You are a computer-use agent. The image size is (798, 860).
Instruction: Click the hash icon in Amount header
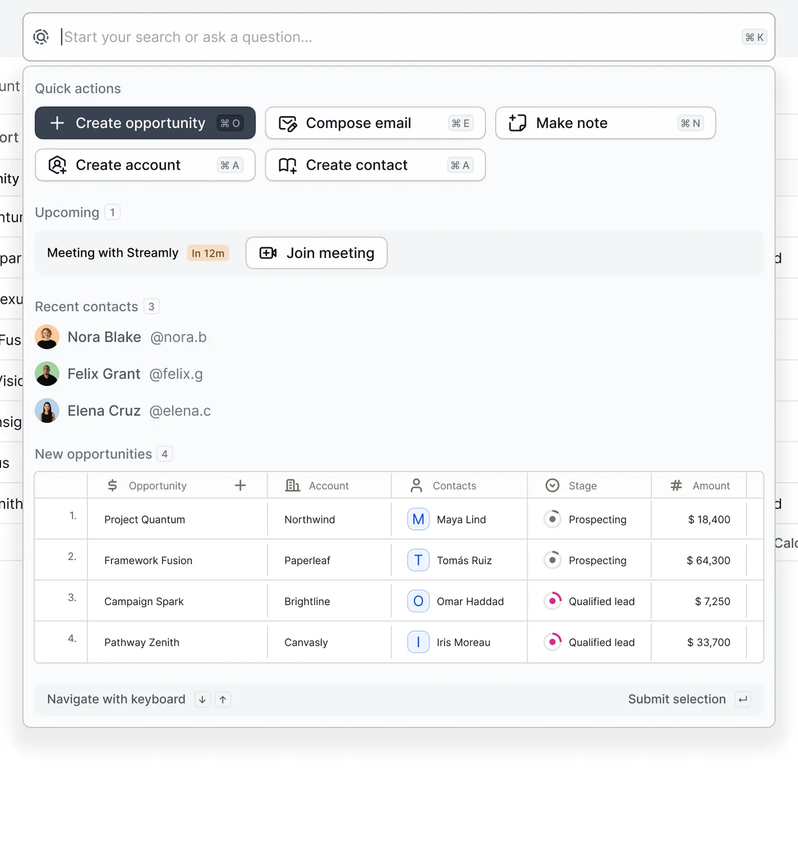676,486
